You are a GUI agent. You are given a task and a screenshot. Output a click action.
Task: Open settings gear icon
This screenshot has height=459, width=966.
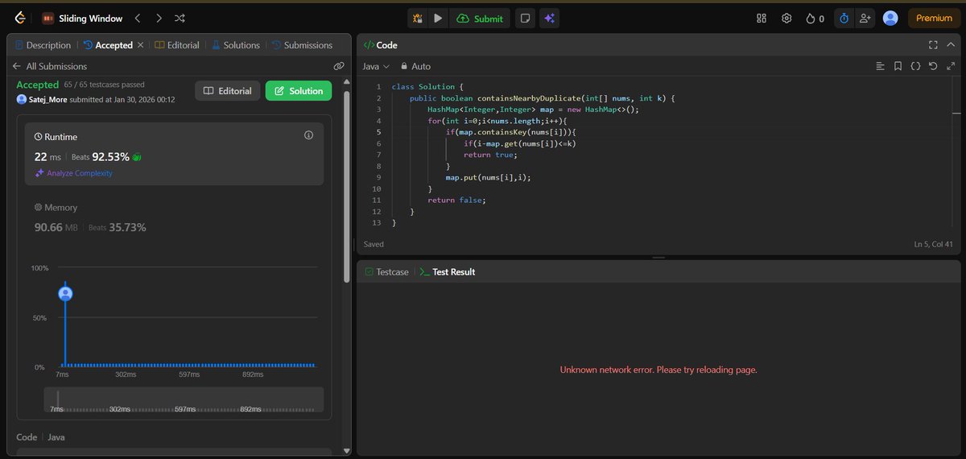(x=786, y=18)
